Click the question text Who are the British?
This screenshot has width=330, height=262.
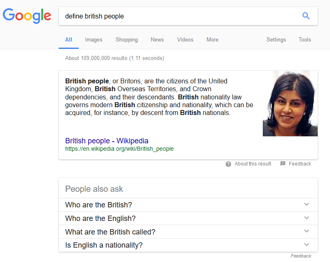click(98, 205)
